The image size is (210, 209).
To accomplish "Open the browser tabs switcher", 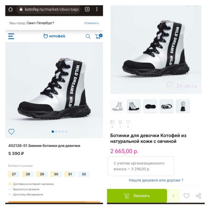I will [87, 9].
